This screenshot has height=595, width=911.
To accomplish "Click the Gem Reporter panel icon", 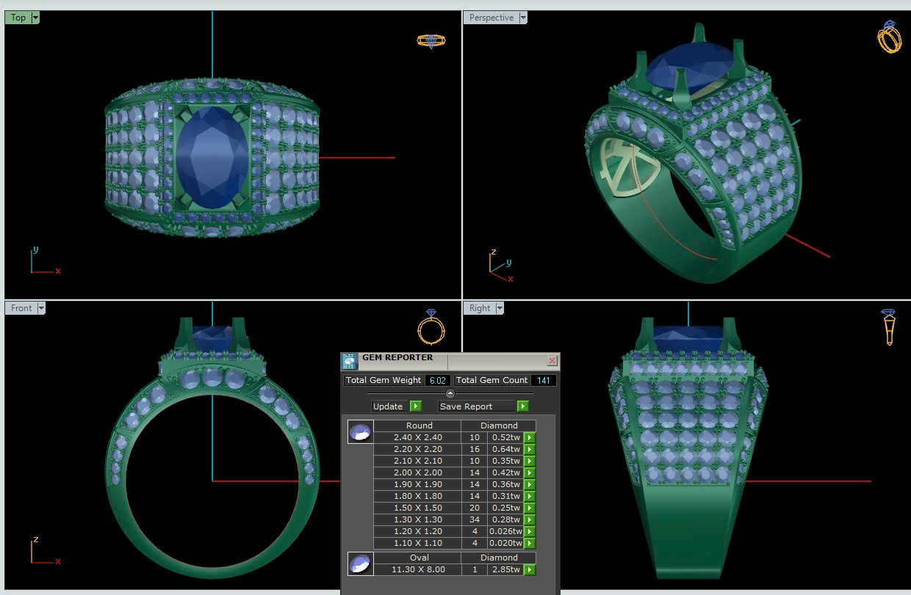I will 350,360.
